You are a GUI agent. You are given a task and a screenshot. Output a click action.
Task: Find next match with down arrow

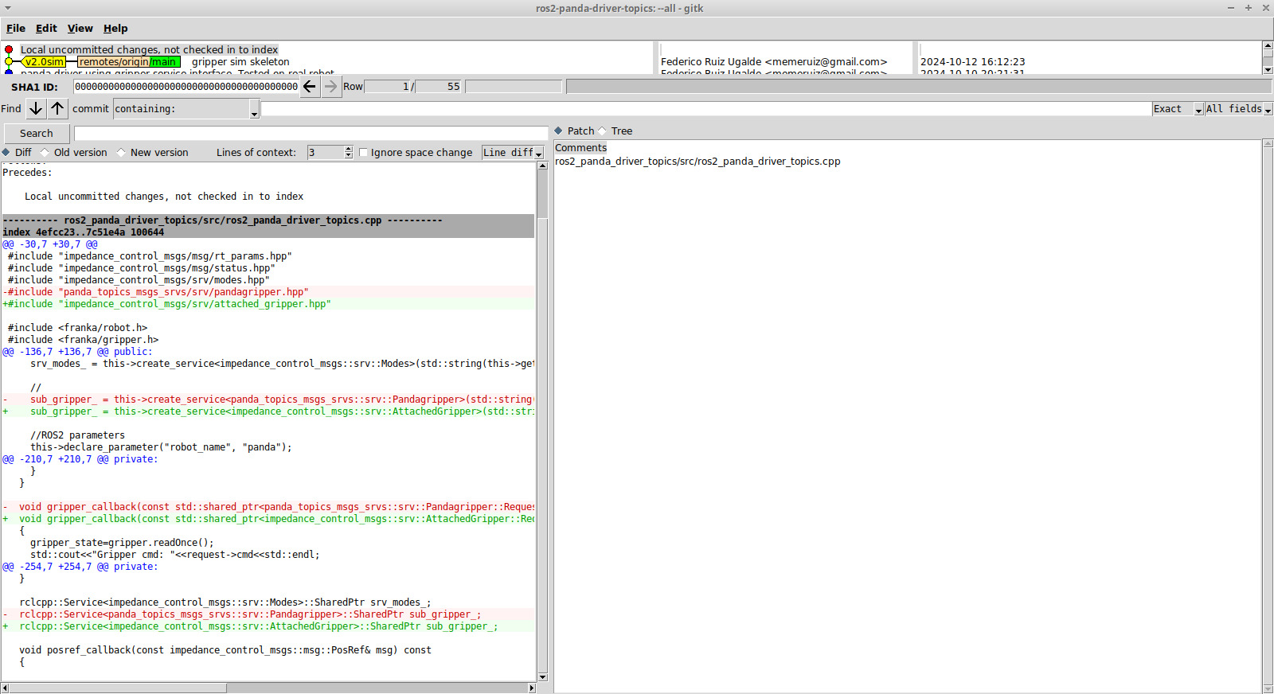(36, 109)
